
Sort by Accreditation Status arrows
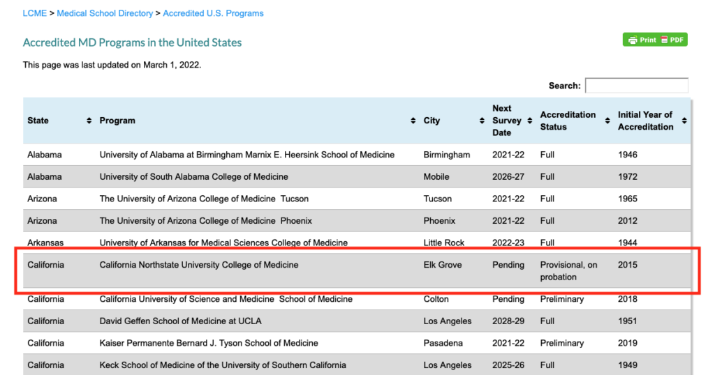click(x=607, y=121)
